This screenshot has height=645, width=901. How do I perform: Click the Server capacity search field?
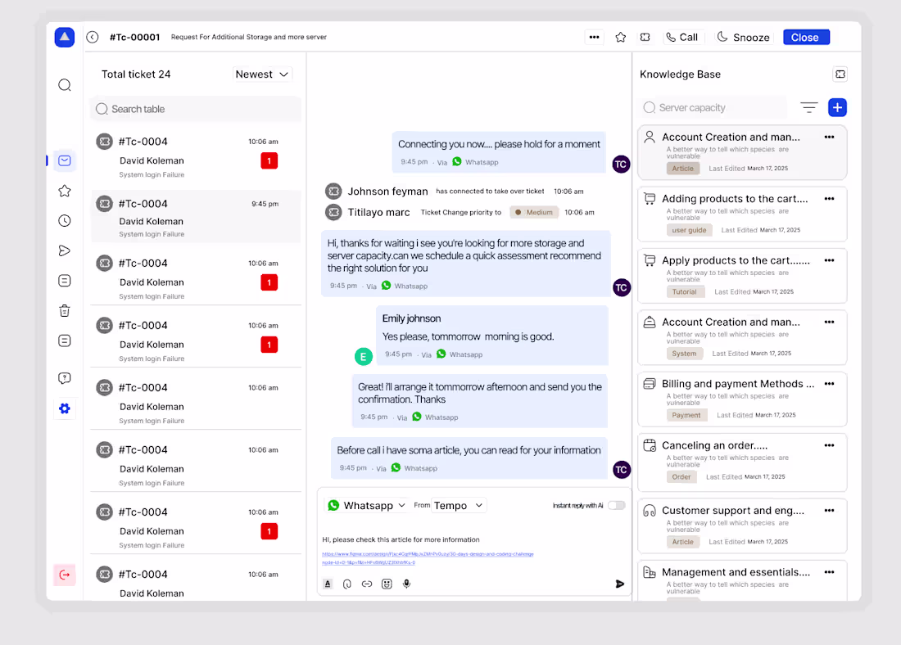point(713,107)
